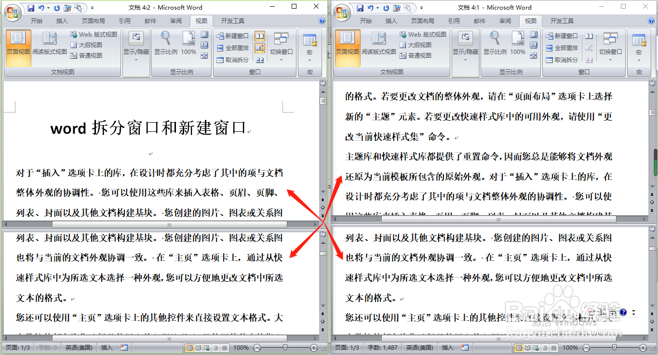
Task: Click zoom slider handle in 文档 4:2 status bar
Action: 285,347
